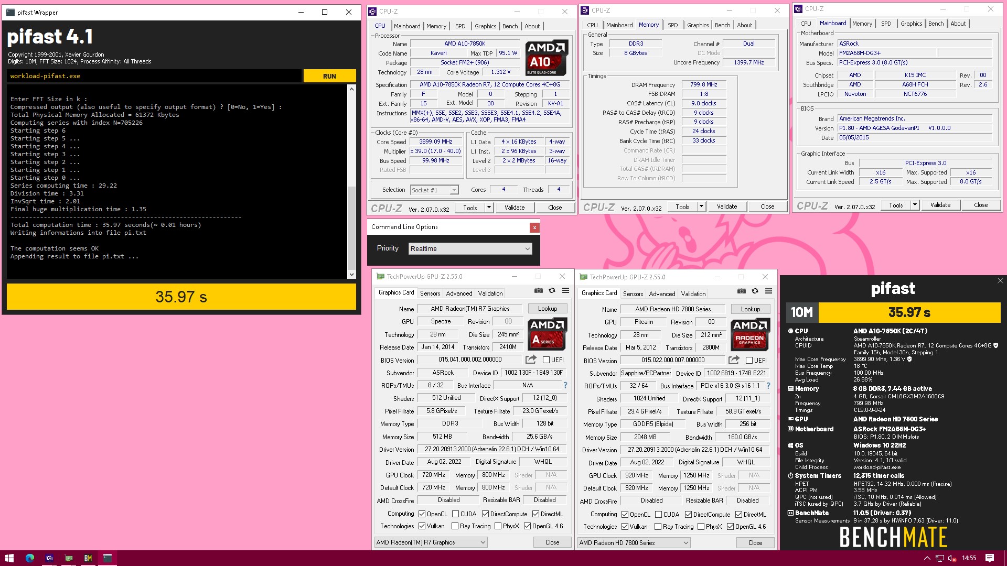Click Lookup in the R7 Graphics GPU-Z window
Image resolution: width=1007 pixels, height=566 pixels.
(x=548, y=309)
